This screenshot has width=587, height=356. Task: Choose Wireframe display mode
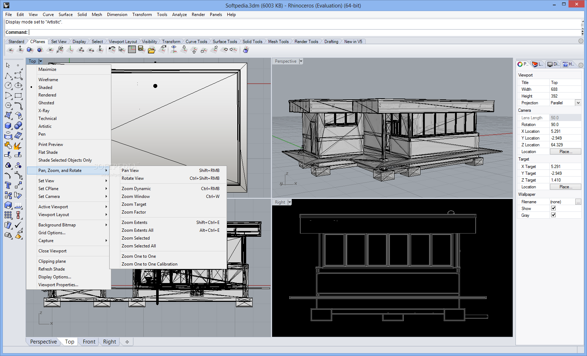pos(69,80)
